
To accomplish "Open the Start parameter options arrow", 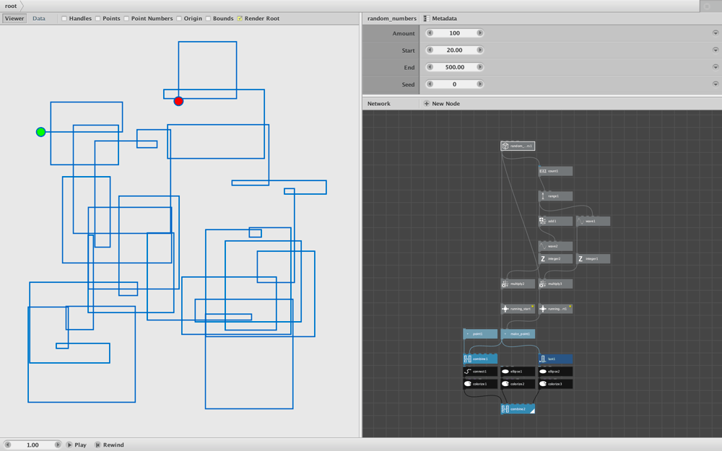I will pyautogui.click(x=716, y=51).
